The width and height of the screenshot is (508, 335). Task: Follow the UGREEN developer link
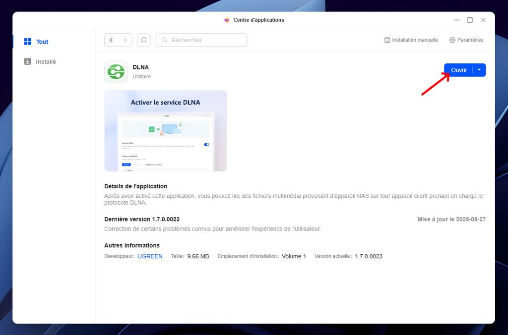tap(150, 256)
